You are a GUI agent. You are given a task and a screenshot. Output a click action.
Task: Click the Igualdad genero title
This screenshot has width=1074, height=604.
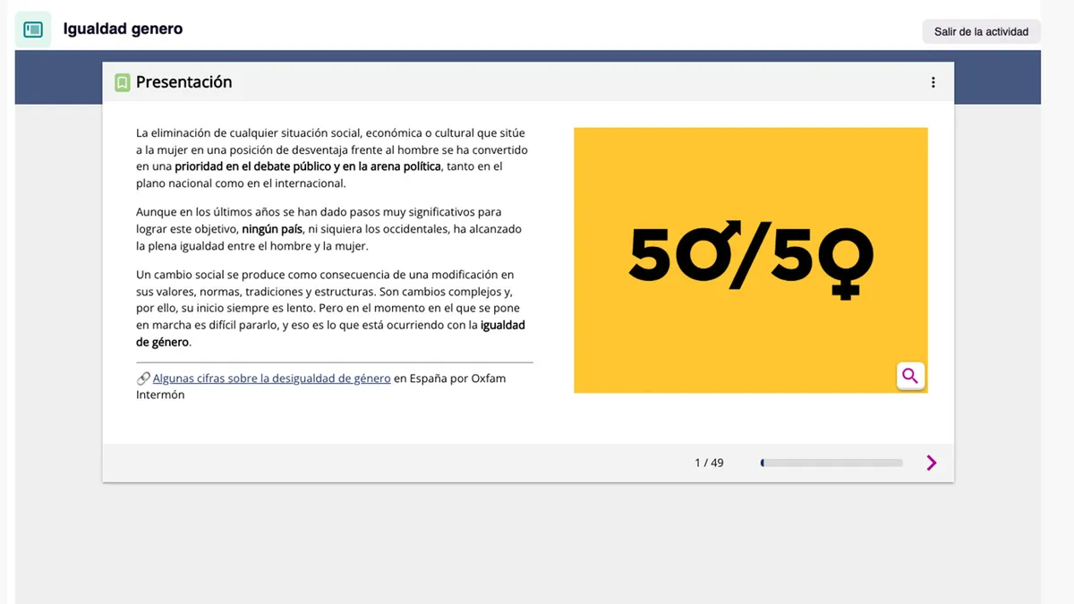pos(123,29)
